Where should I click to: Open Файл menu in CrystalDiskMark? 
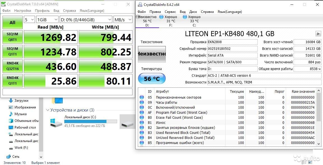[6, 11]
